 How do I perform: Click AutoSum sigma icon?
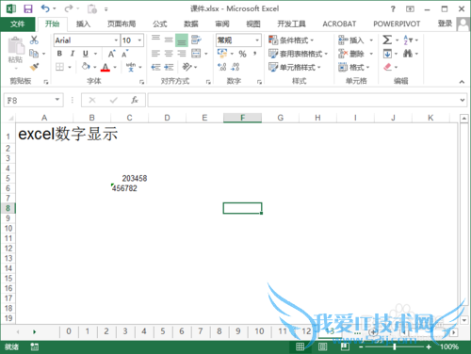pyautogui.click(x=387, y=40)
